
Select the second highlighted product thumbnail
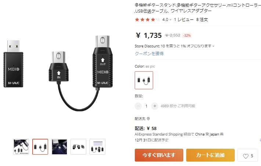40,147
